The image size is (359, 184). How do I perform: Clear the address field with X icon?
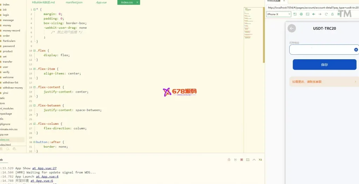(x=356, y=50)
